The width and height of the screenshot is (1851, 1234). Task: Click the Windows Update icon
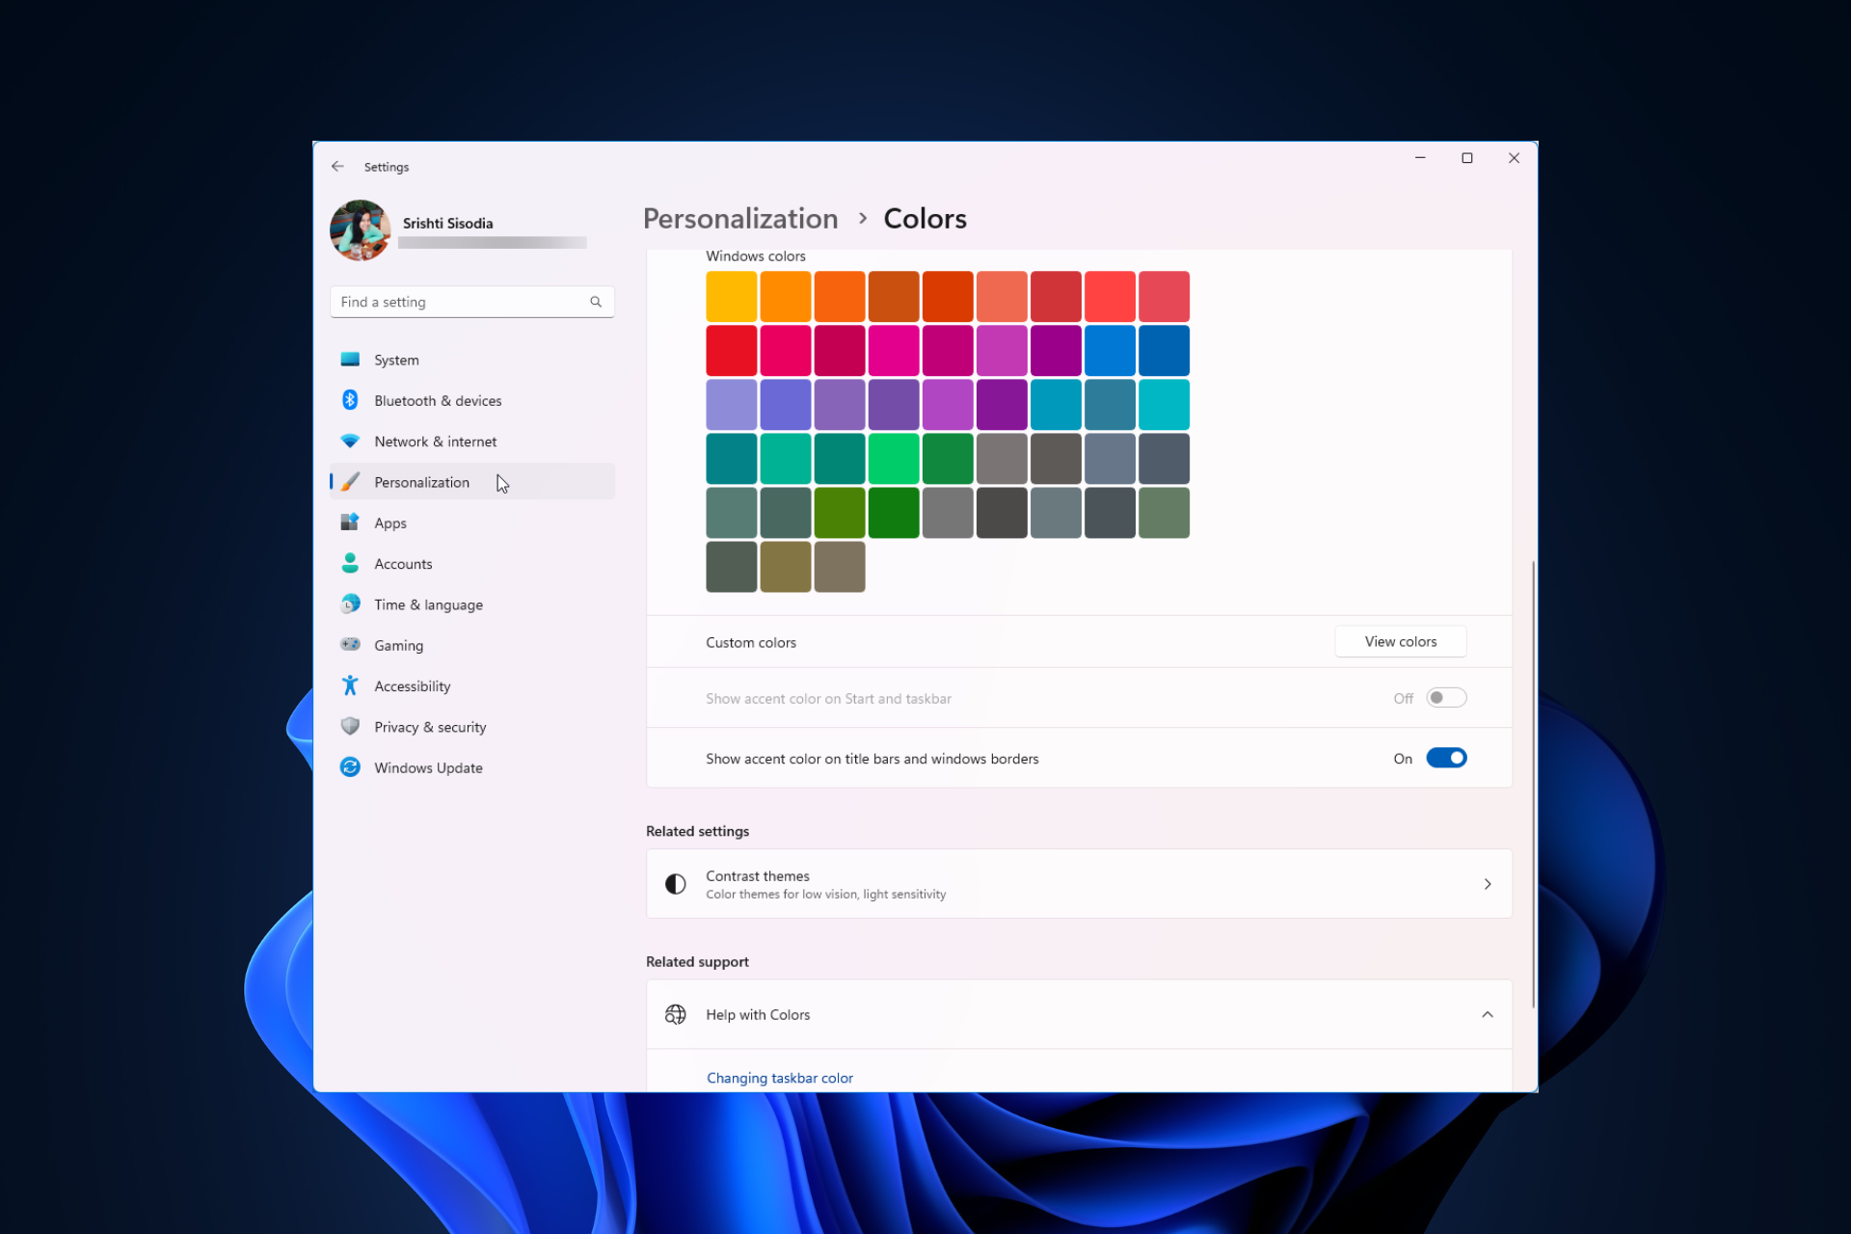pos(350,767)
